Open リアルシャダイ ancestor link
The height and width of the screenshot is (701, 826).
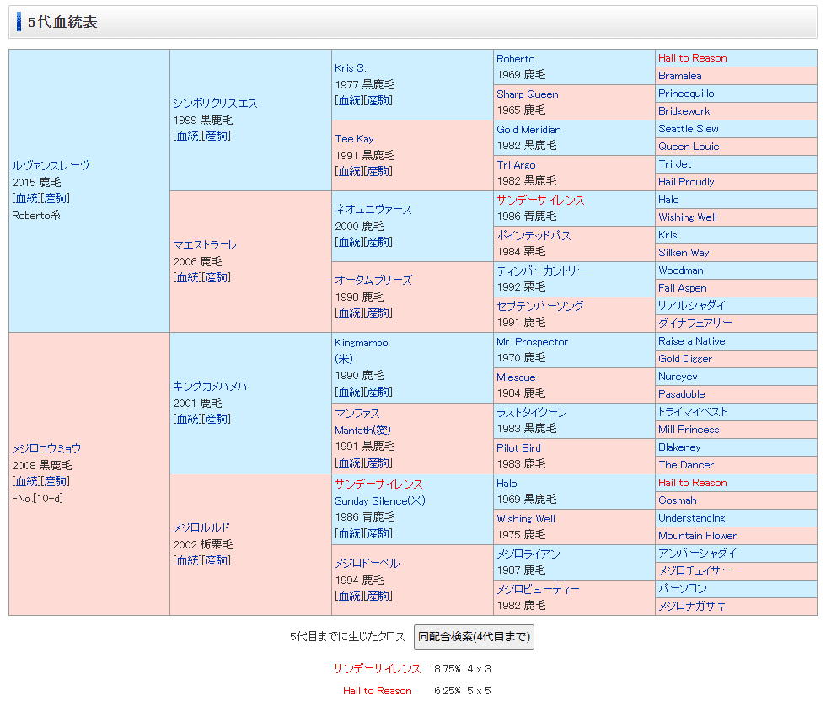click(x=692, y=306)
